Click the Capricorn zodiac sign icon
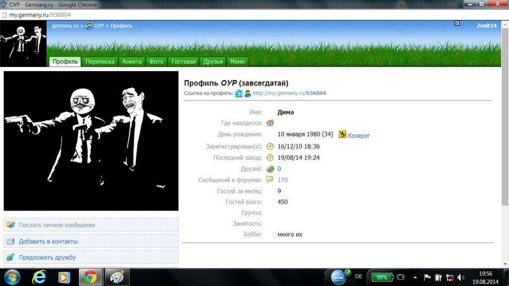 (x=342, y=135)
